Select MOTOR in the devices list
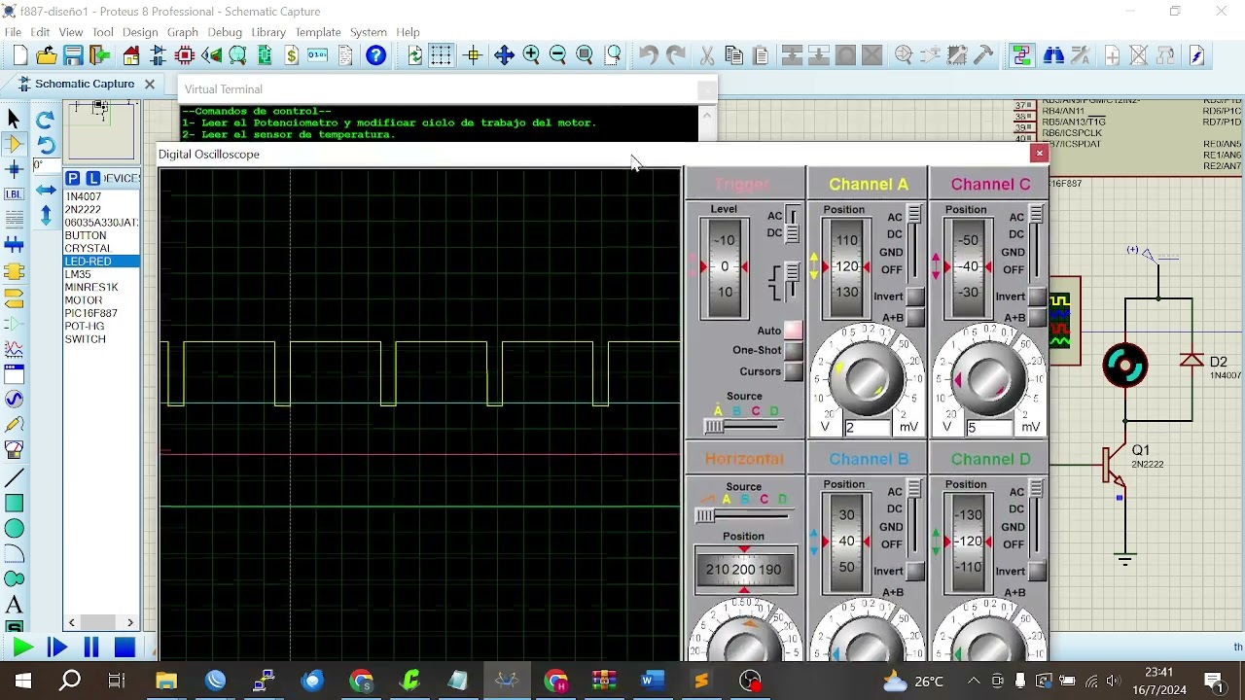Screen dimensions: 1245x700 84,300
